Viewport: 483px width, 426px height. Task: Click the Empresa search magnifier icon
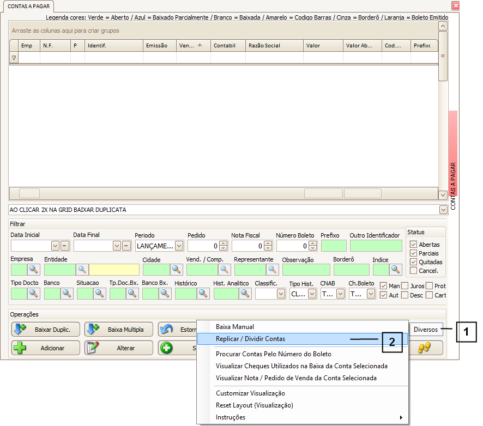[34, 269]
